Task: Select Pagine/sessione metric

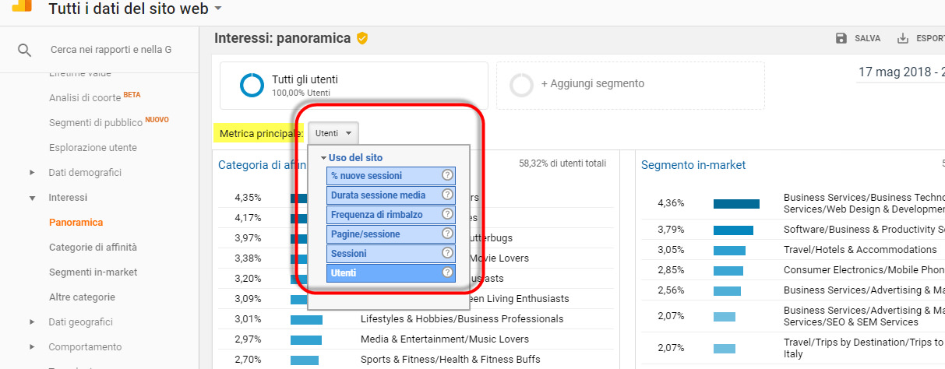Action: click(x=391, y=234)
